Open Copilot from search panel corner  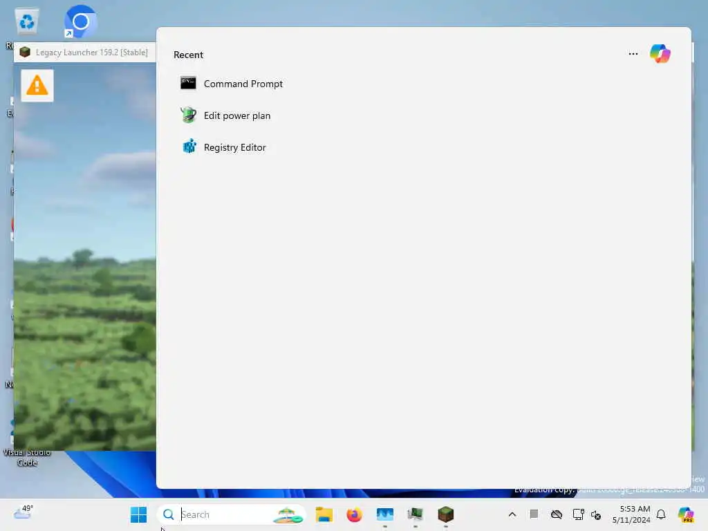pos(660,54)
